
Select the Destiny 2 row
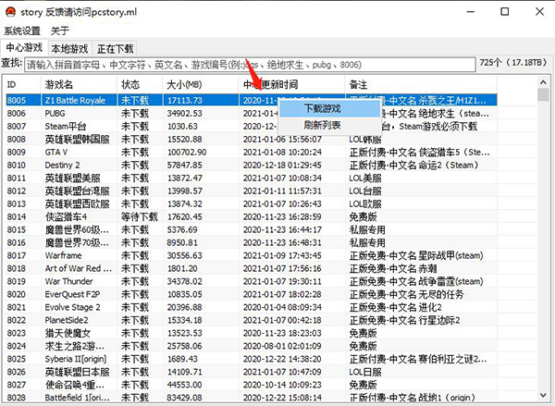(63, 165)
